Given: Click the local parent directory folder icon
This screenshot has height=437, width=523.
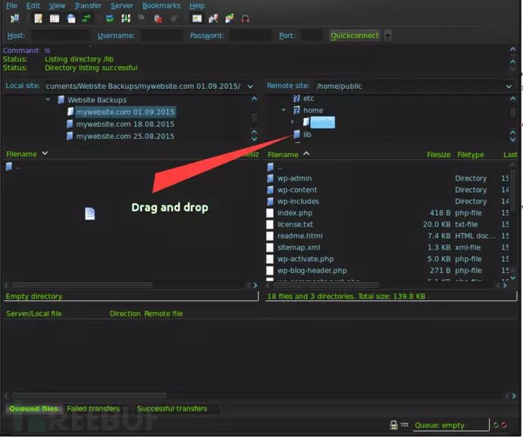Looking at the screenshot, I should [9, 166].
